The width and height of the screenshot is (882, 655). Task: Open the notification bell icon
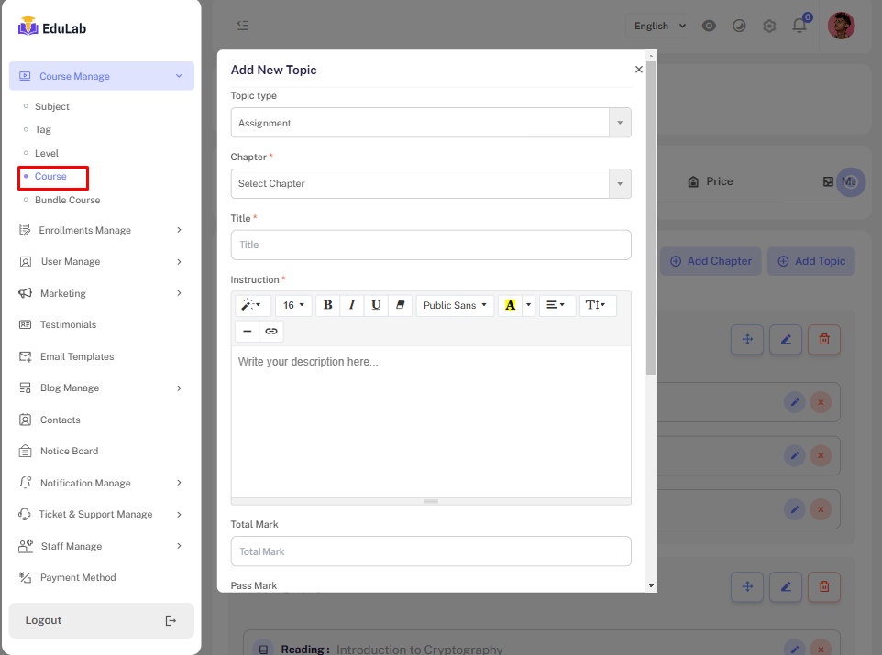799,26
